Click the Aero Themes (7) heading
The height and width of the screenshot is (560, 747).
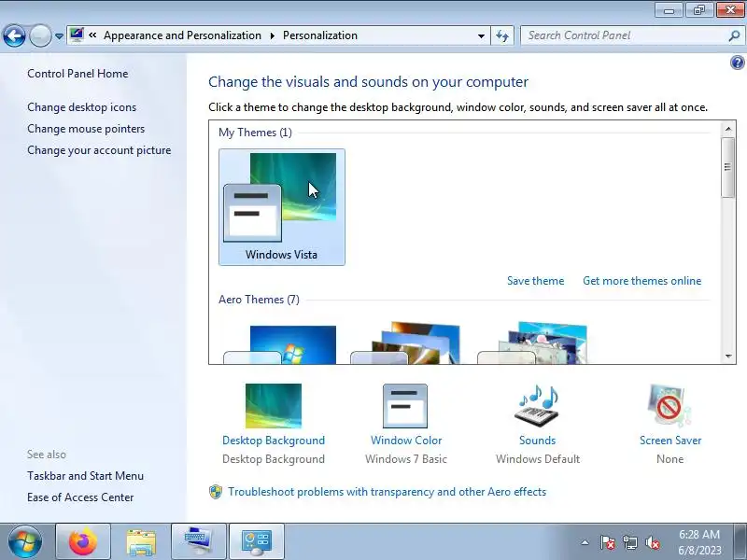coord(260,300)
